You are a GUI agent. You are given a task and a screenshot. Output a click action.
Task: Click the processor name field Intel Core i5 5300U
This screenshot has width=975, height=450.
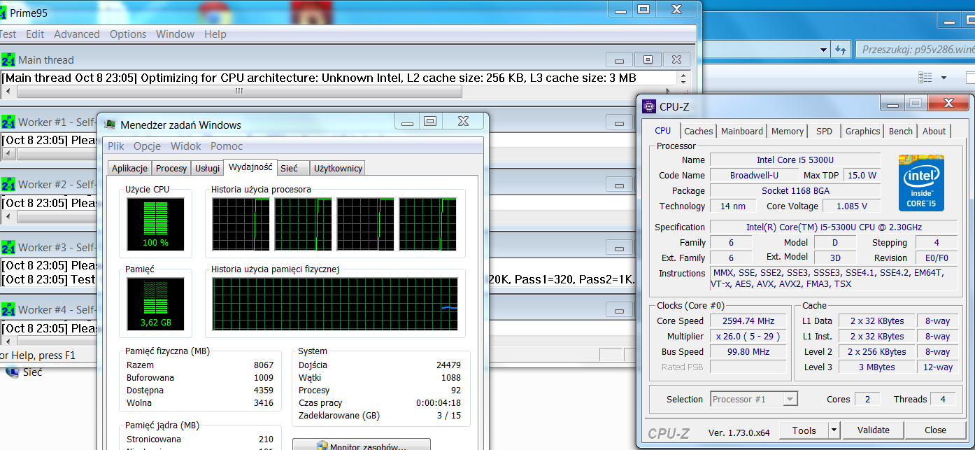795,160
